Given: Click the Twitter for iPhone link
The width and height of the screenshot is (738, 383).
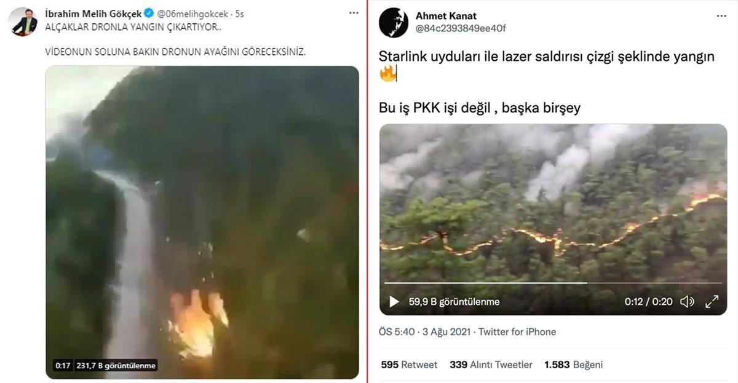Looking at the screenshot, I should click(517, 332).
